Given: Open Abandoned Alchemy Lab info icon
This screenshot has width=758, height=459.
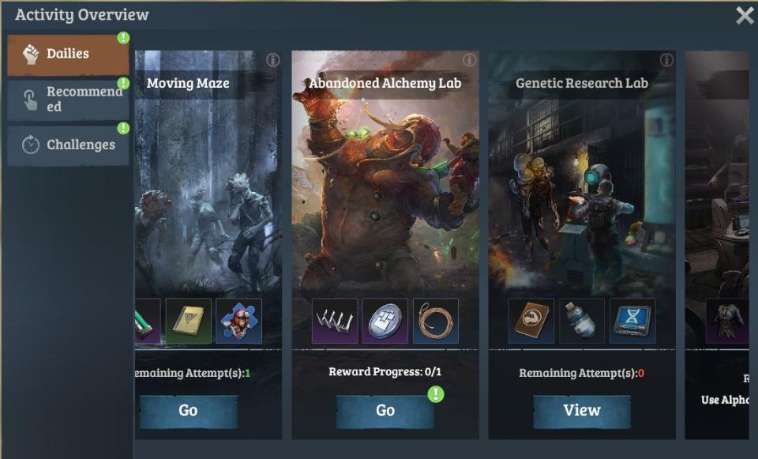Looking at the screenshot, I should 469,60.
